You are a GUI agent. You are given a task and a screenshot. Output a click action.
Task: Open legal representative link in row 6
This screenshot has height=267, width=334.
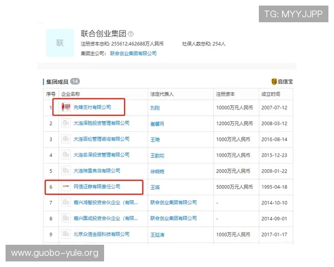155,187
